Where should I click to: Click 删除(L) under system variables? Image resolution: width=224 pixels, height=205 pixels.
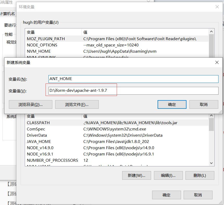click(x=200, y=176)
